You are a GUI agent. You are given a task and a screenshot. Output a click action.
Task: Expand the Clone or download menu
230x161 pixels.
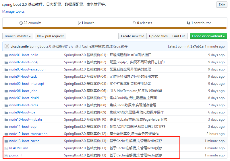[208, 36]
